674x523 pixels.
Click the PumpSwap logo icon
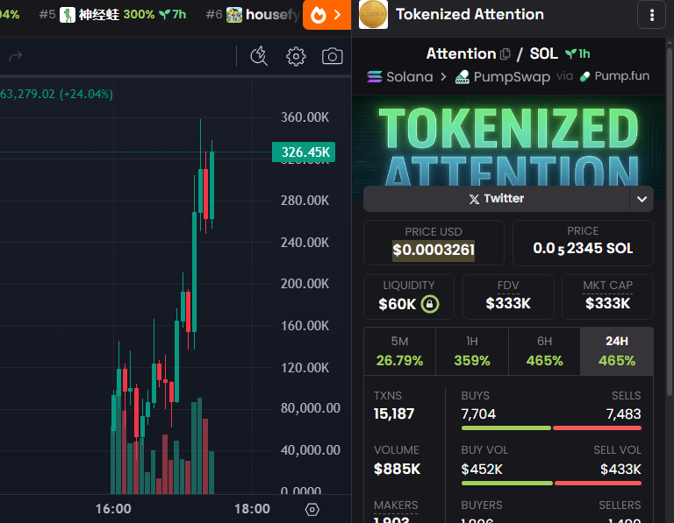(x=462, y=77)
